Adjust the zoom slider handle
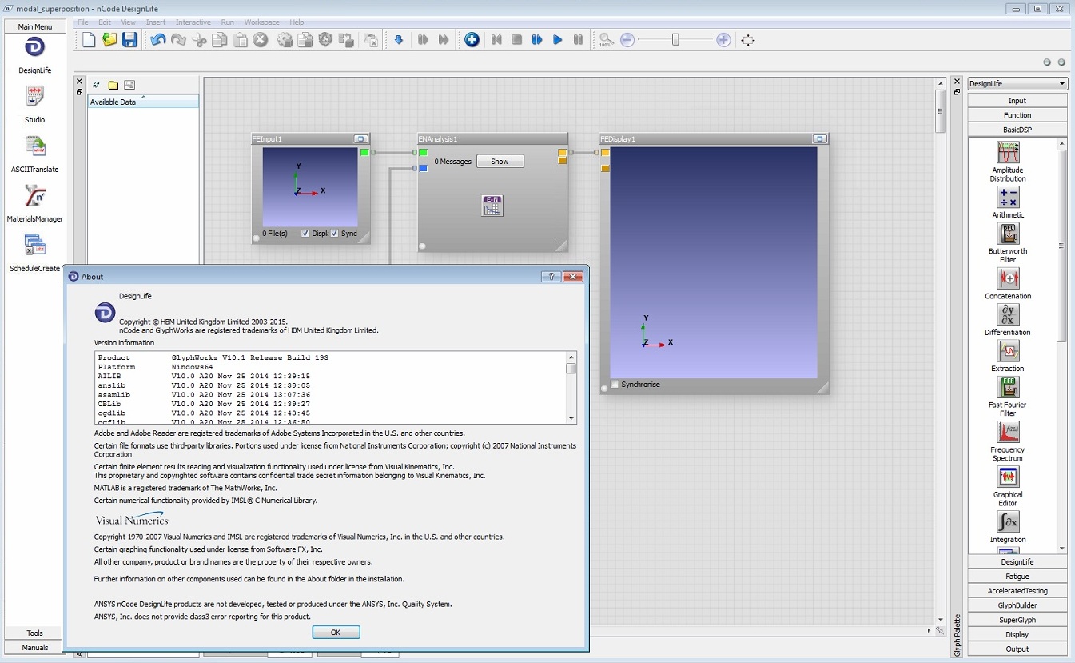This screenshot has height=663, width=1075. tap(675, 40)
